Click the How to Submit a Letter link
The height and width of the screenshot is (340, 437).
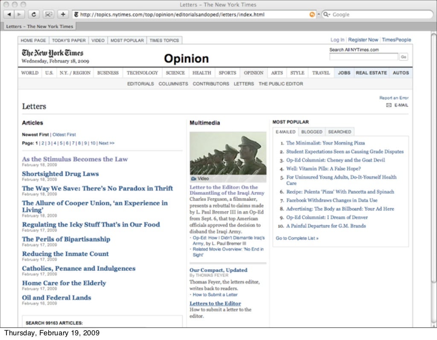coord(215,295)
